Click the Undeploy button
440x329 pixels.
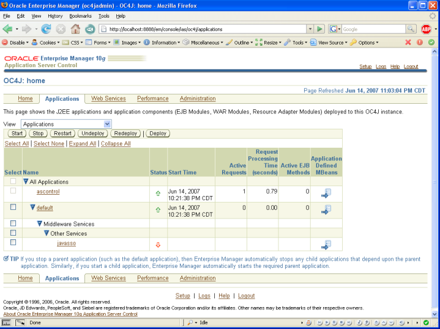[x=92, y=134]
